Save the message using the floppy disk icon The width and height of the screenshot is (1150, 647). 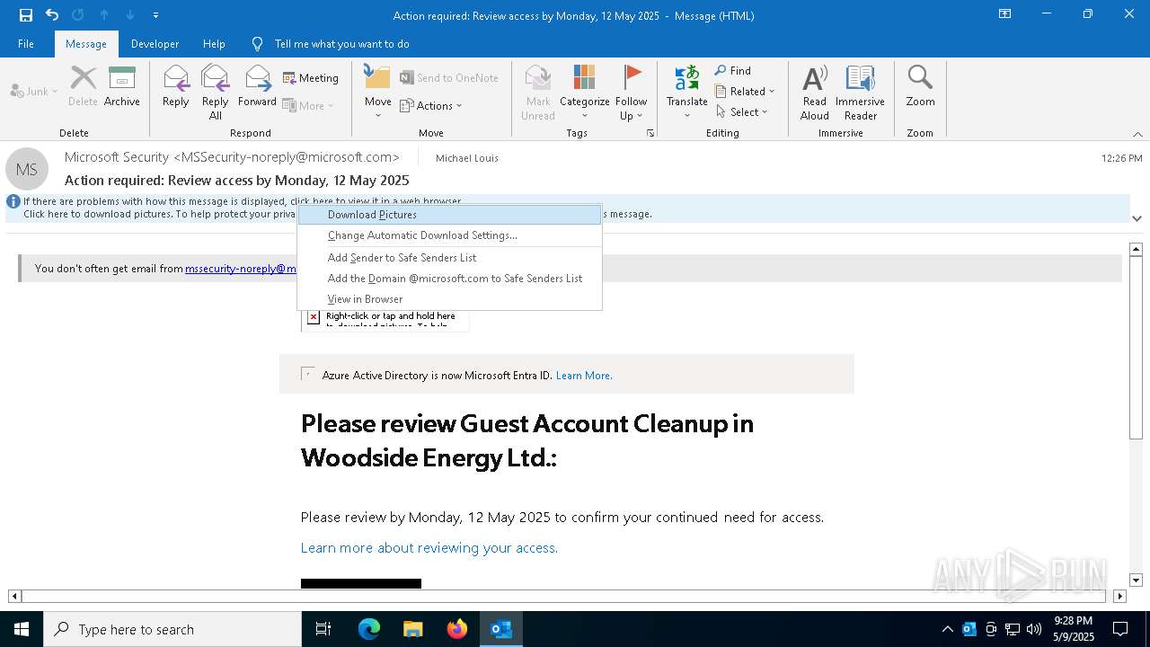pos(26,15)
